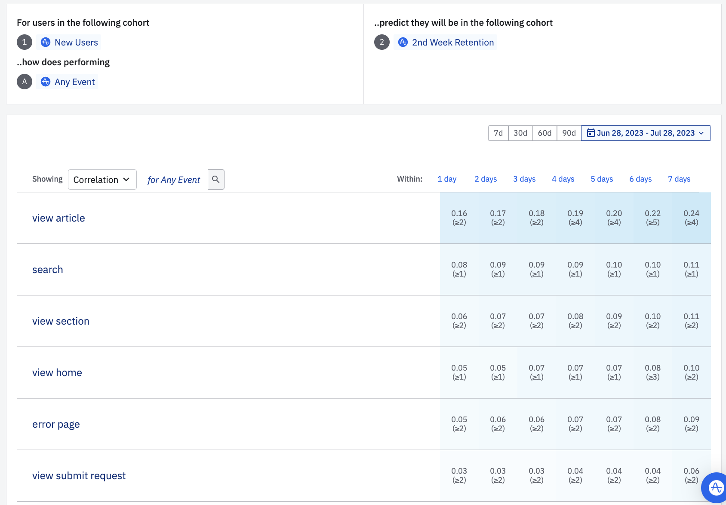Click the 7 days column header
The width and height of the screenshot is (726, 505).
(679, 179)
